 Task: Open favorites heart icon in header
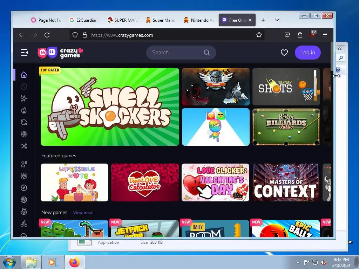(x=284, y=53)
